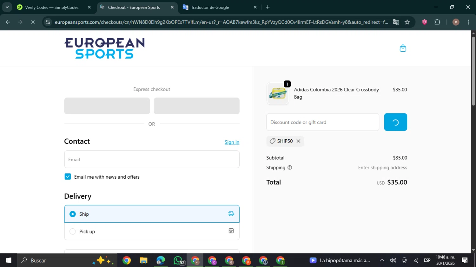476x267 pixels.
Task: Close the Checkout European Sports tab
Action: pyautogui.click(x=172, y=7)
